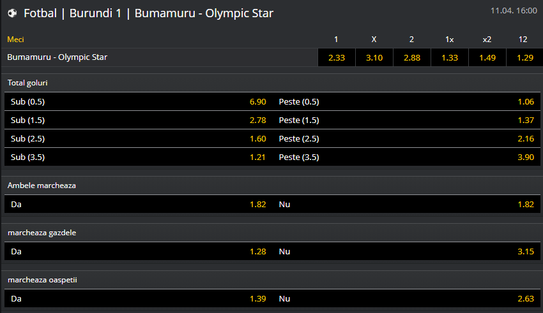Select Da for Ambele marcheaza
Image resolution: width=543 pixels, height=313 pixels.
pos(138,204)
